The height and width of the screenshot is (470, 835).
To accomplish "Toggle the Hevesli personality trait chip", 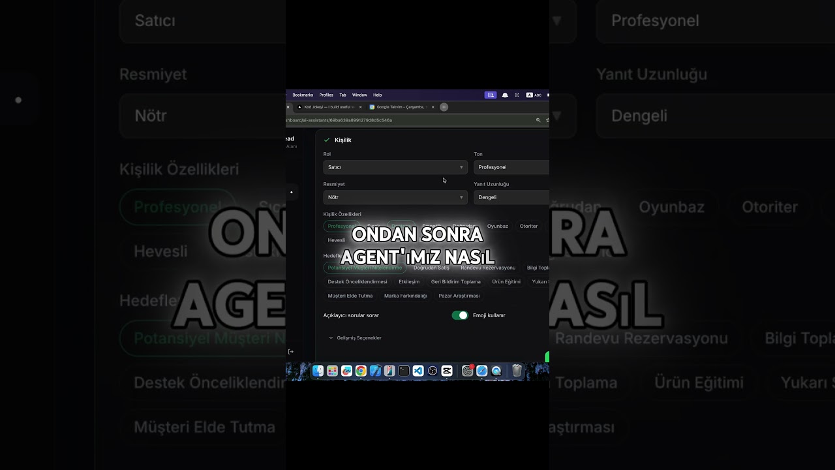I will (x=337, y=240).
